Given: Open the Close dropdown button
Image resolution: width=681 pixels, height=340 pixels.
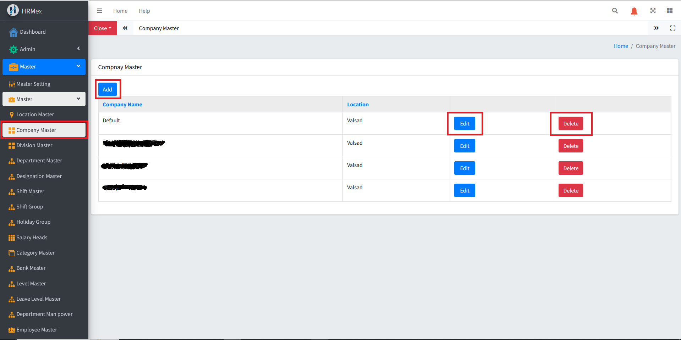Looking at the screenshot, I should tap(103, 28).
